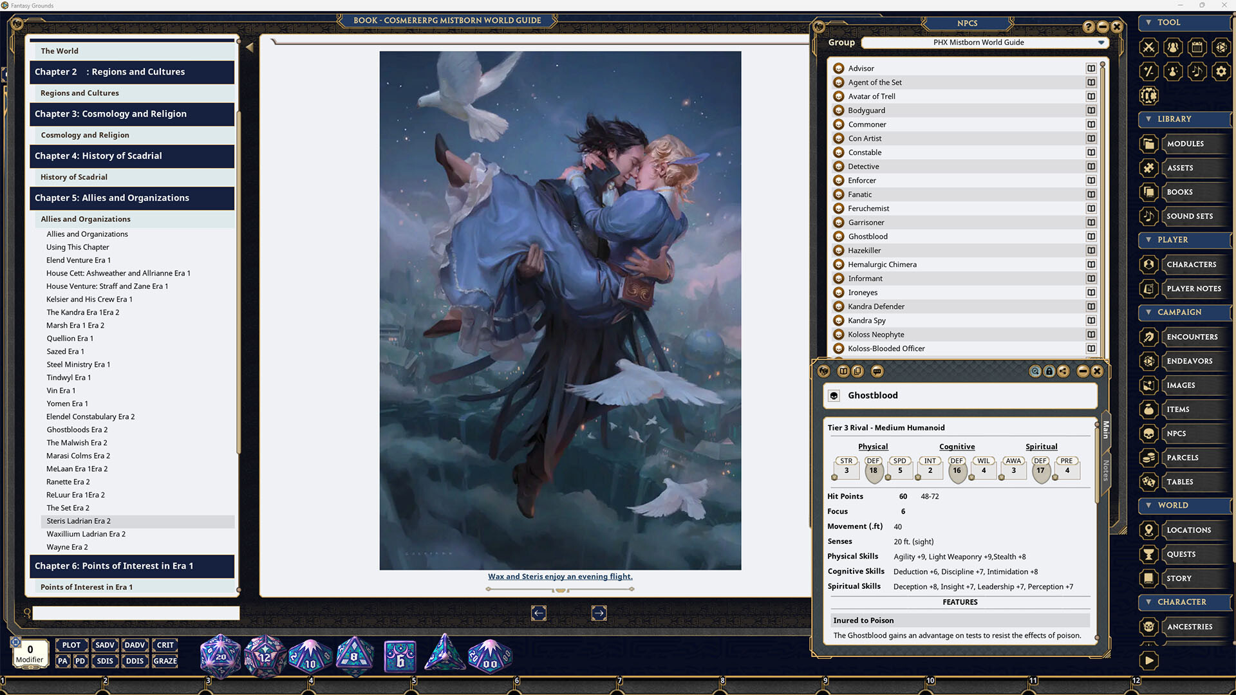
Task: Open the Wax and Steris image caption link
Action: [x=560, y=577]
